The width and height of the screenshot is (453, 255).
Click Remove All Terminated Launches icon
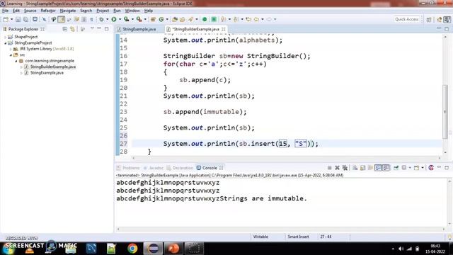click(x=345, y=168)
